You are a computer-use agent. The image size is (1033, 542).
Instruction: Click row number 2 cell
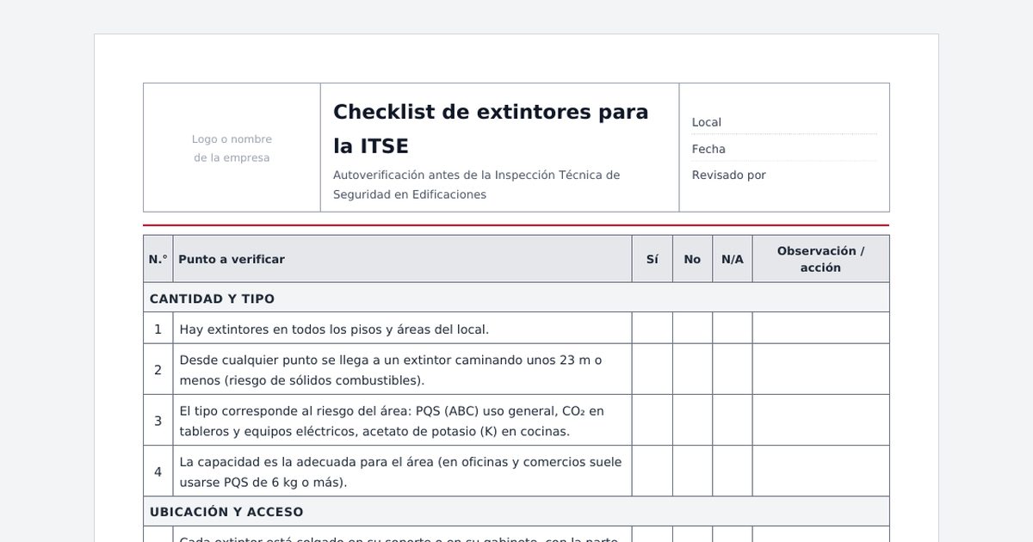click(x=158, y=370)
